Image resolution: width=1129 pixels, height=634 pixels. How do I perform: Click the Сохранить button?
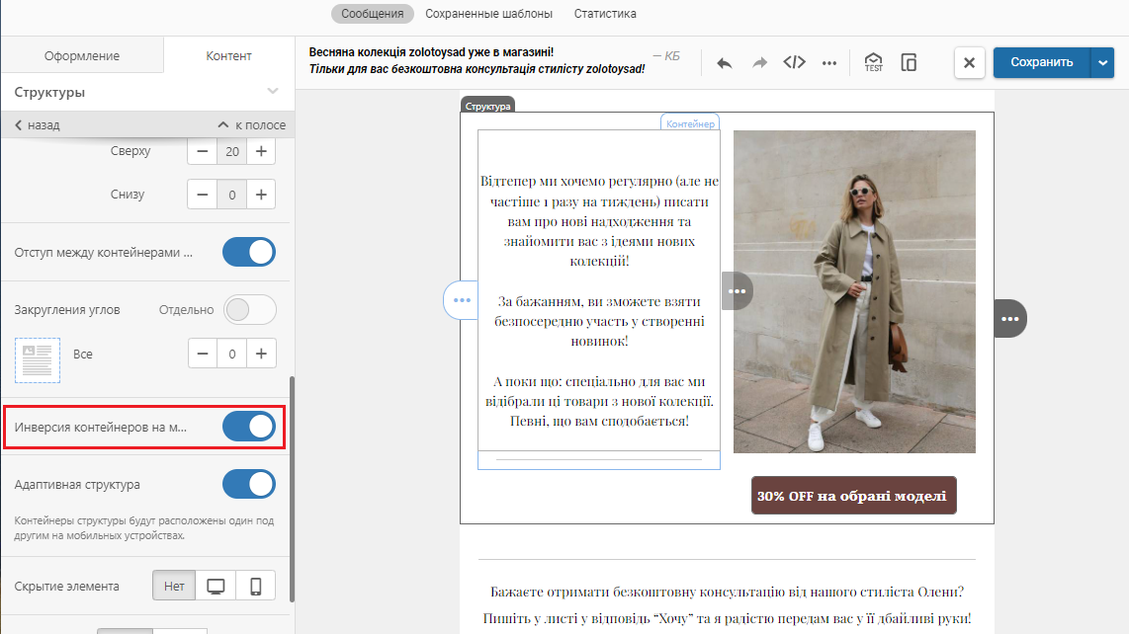pyautogui.click(x=1041, y=62)
